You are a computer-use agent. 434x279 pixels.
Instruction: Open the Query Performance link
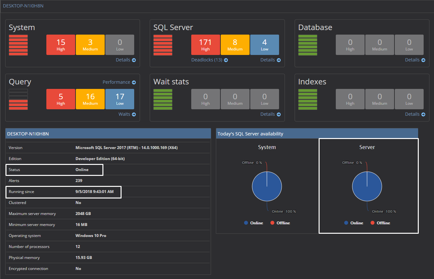tap(119, 82)
